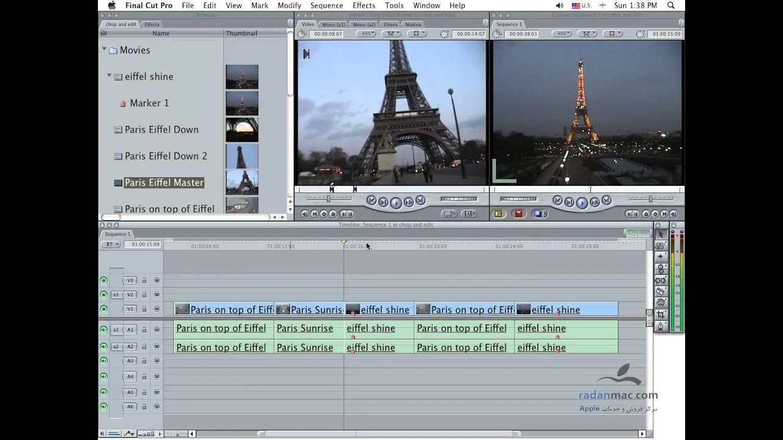Go to next edit in Viewer
Image resolution: width=783 pixels, height=440 pixels.
pos(420,200)
